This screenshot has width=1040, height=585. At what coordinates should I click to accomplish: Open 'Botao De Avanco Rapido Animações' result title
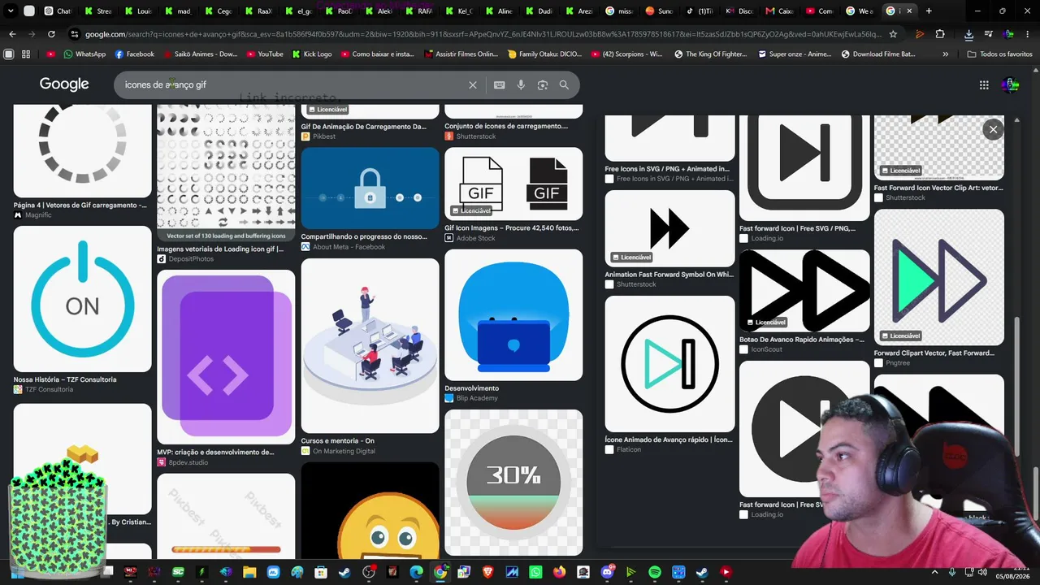802,340
